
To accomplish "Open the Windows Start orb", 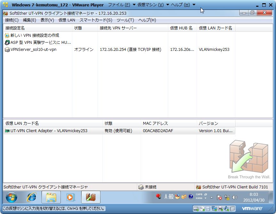I will click(12, 197).
